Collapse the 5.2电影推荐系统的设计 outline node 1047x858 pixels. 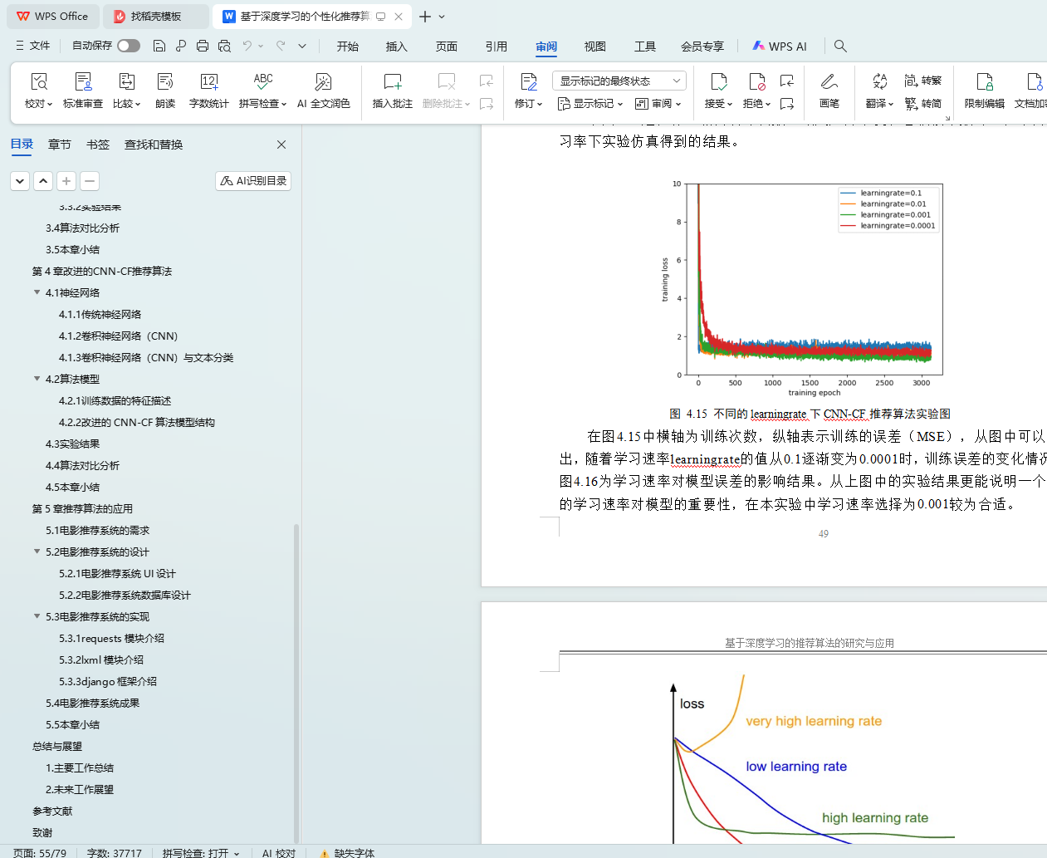[37, 552]
